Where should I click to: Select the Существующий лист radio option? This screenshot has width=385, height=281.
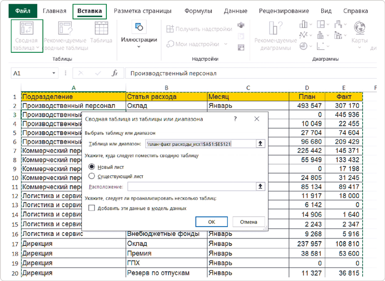coord(92,176)
